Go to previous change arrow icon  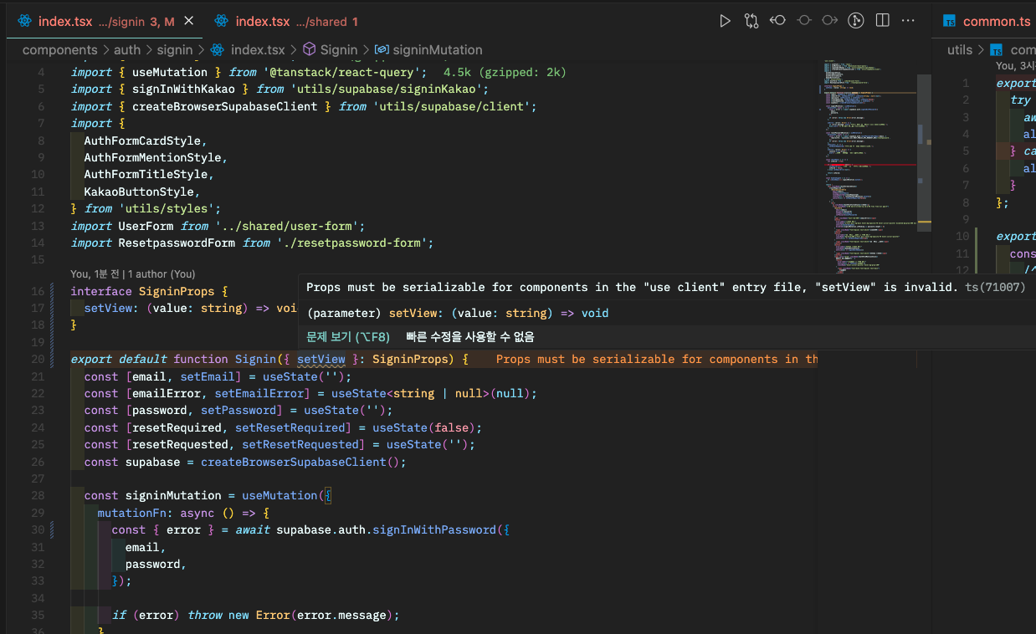pos(777,21)
